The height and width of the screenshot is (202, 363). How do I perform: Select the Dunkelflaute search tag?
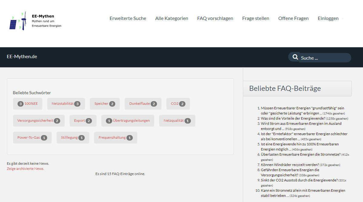coord(143,104)
